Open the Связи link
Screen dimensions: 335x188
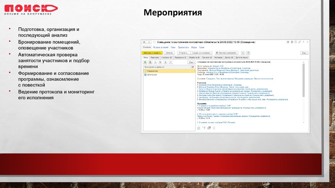point(173,47)
